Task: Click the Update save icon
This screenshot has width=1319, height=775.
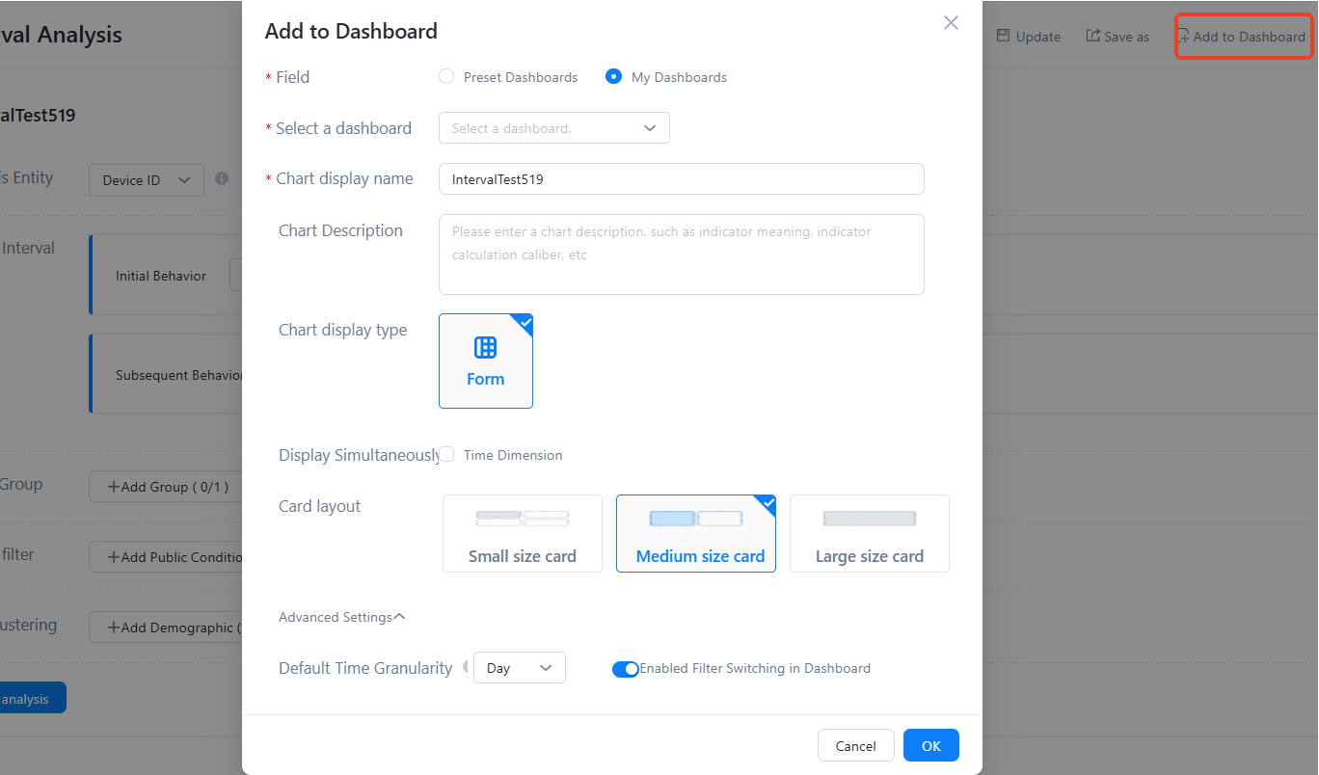Action: 1003,36
